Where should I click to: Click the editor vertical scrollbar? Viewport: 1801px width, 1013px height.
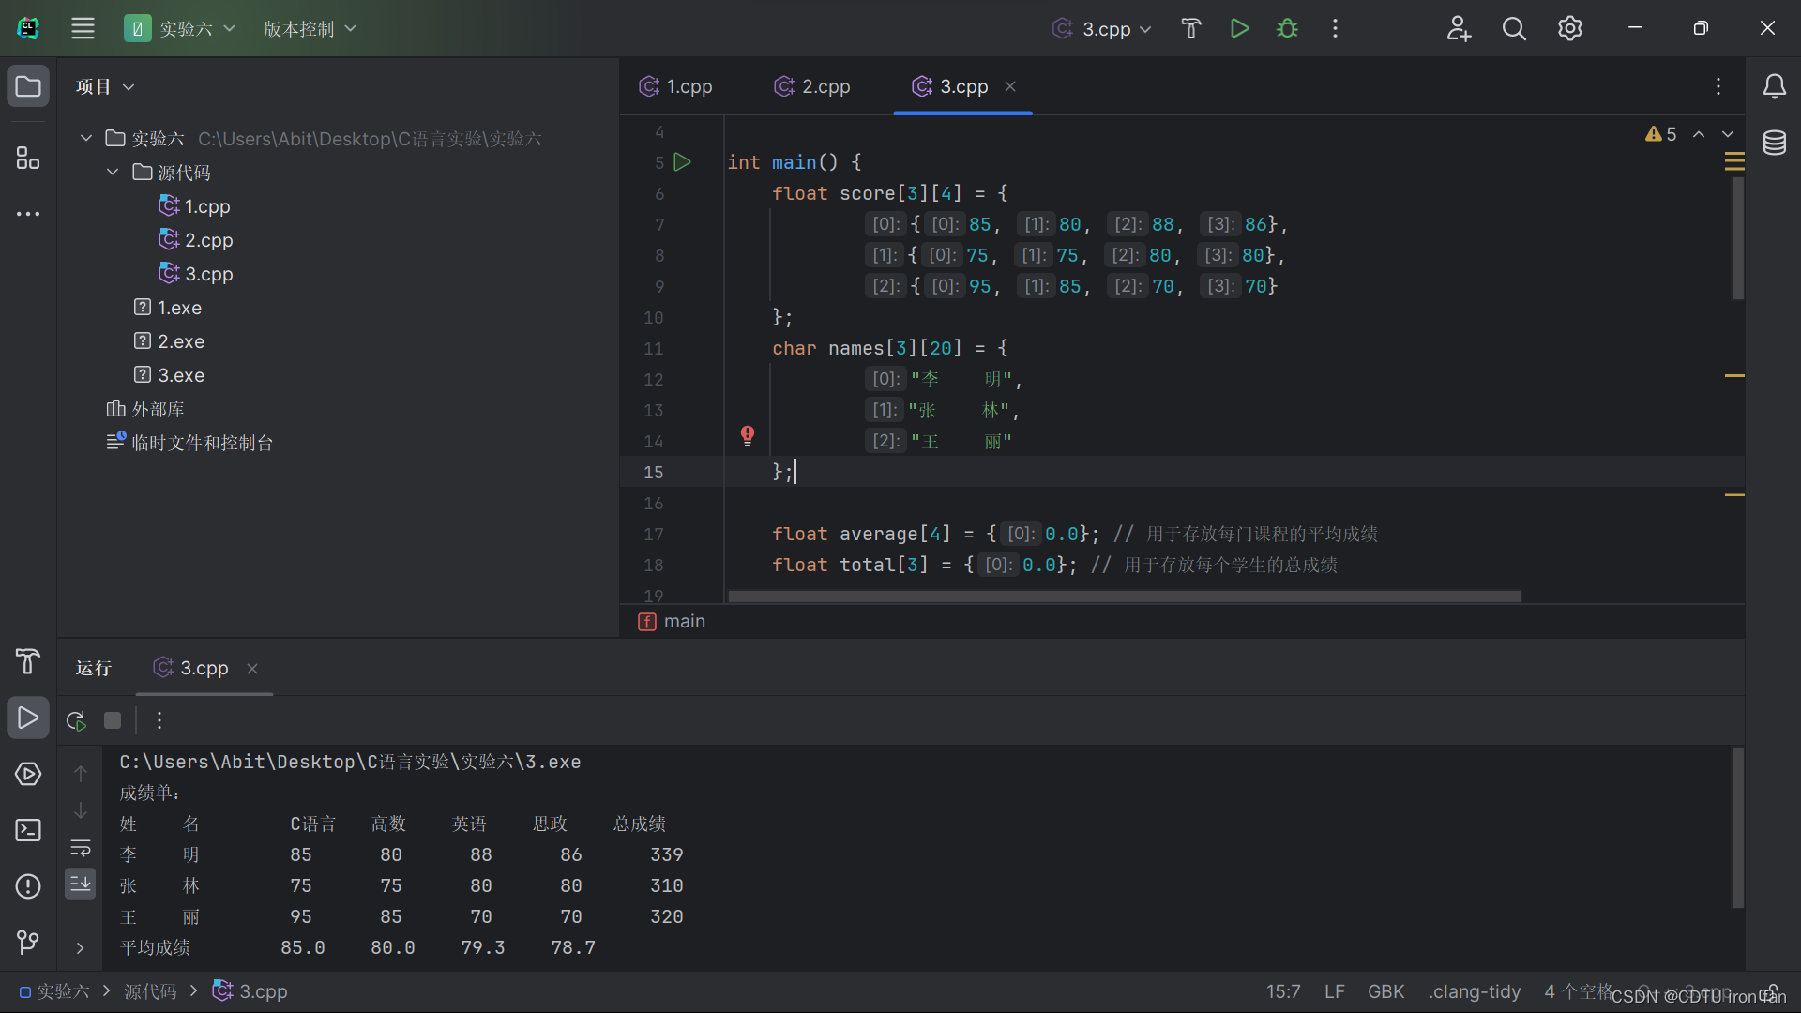point(1737,238)
